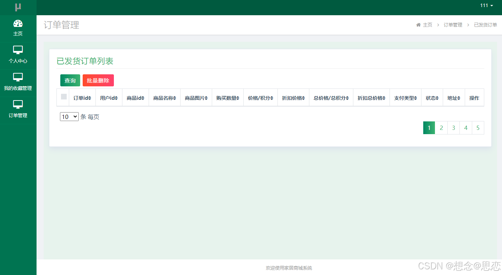Open 主页 from the sidebar menu

[x=18, y=29]
